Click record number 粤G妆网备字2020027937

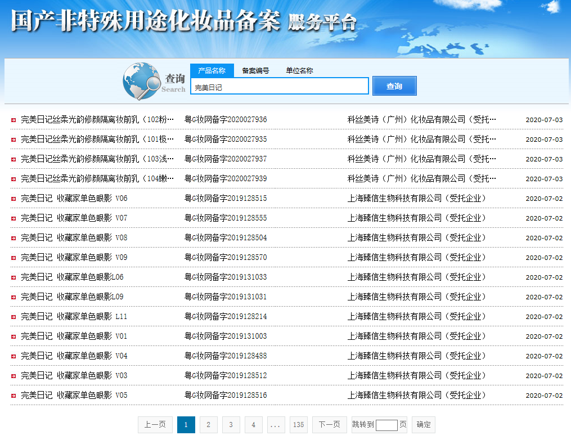[x=226, y=159]
